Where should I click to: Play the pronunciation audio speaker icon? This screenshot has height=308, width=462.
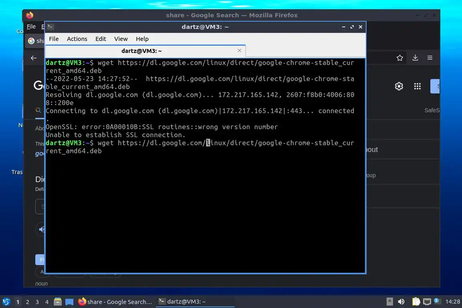(41, 229)
